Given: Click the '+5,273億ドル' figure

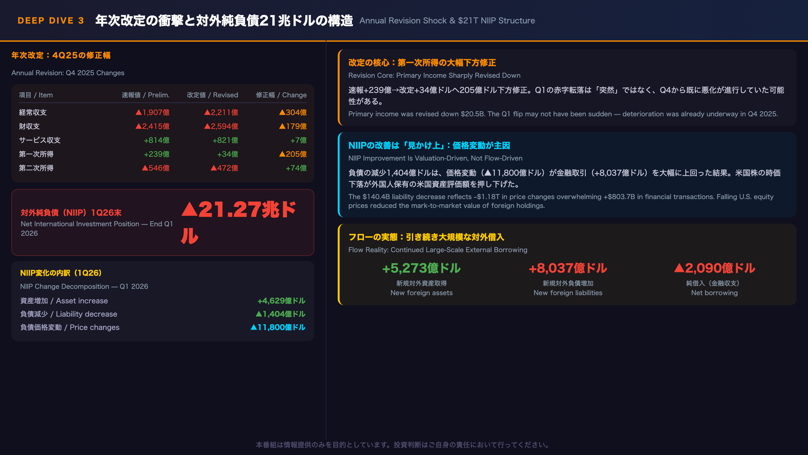Looking at the screenshot, I should [421, 268].
